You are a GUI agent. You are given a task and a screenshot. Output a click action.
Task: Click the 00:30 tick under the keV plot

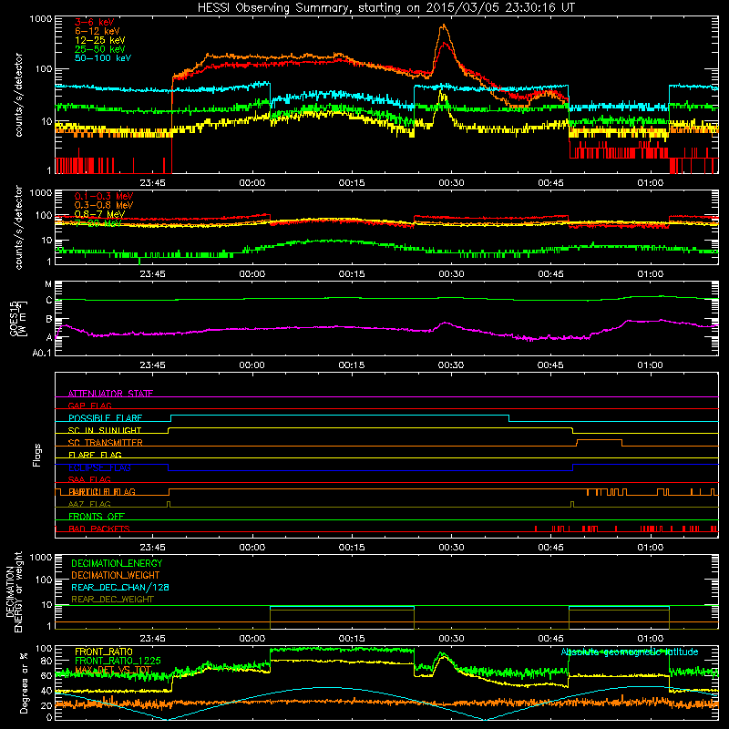coord(451,183)
